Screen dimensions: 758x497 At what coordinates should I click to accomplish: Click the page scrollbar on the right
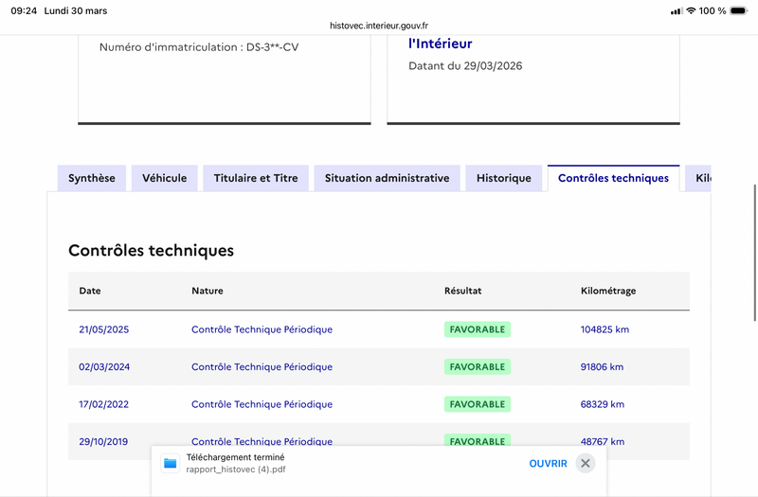[754, 253]
